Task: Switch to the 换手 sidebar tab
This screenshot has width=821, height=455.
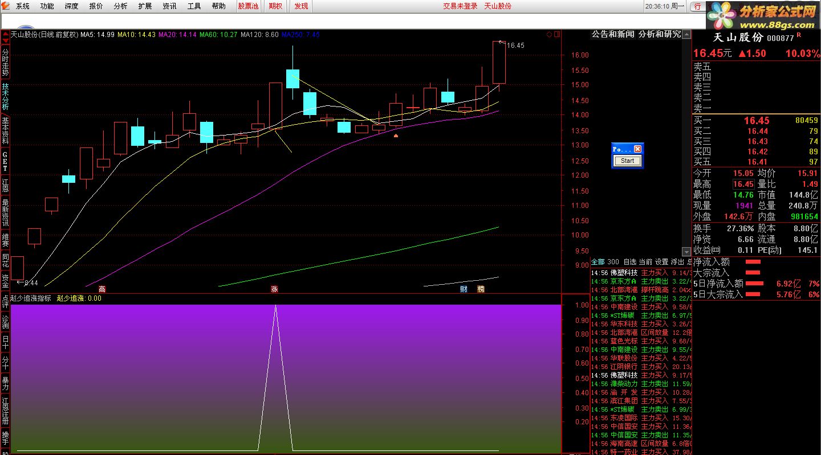Action: point(5,438)
